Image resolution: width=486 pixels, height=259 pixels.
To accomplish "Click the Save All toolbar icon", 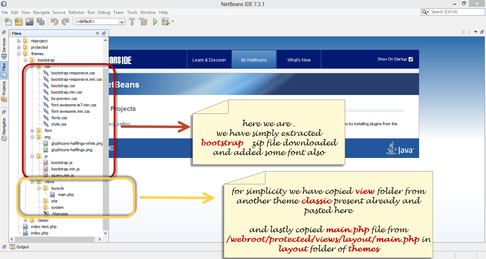I will click(41, 22).
